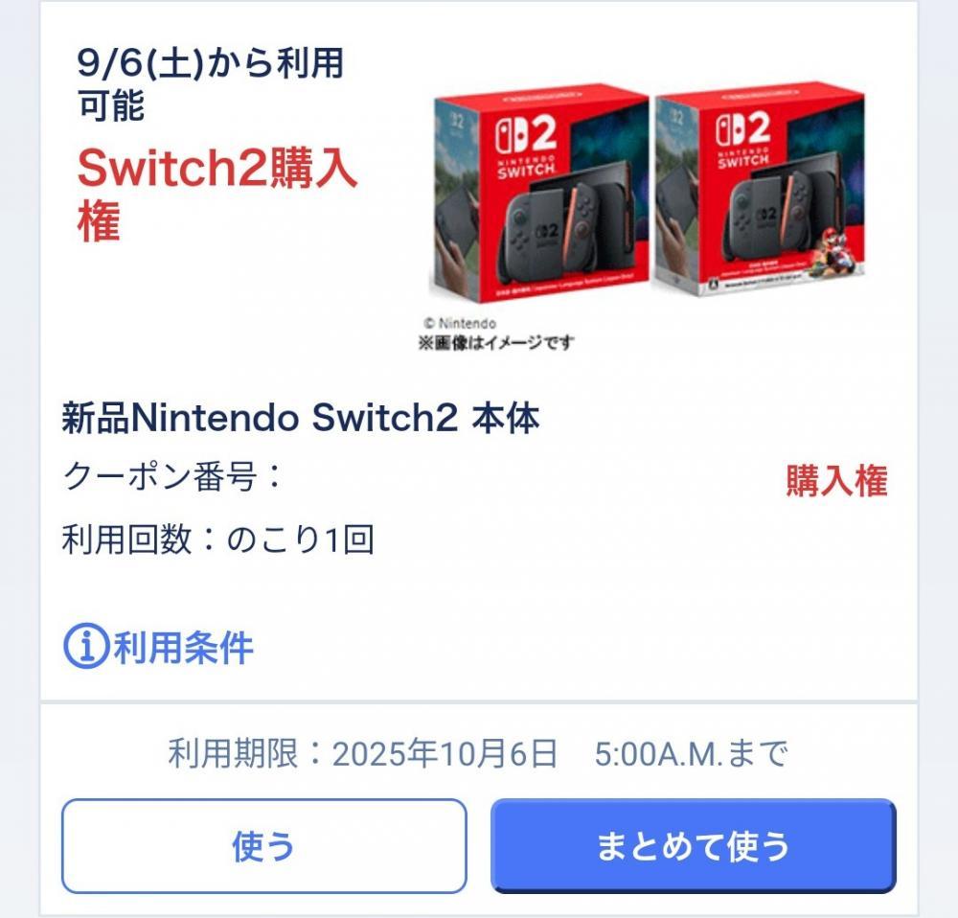Tap the right Mario Kart bundle box image
Viewport: 958px width, 918px height.
pos(760,188)
